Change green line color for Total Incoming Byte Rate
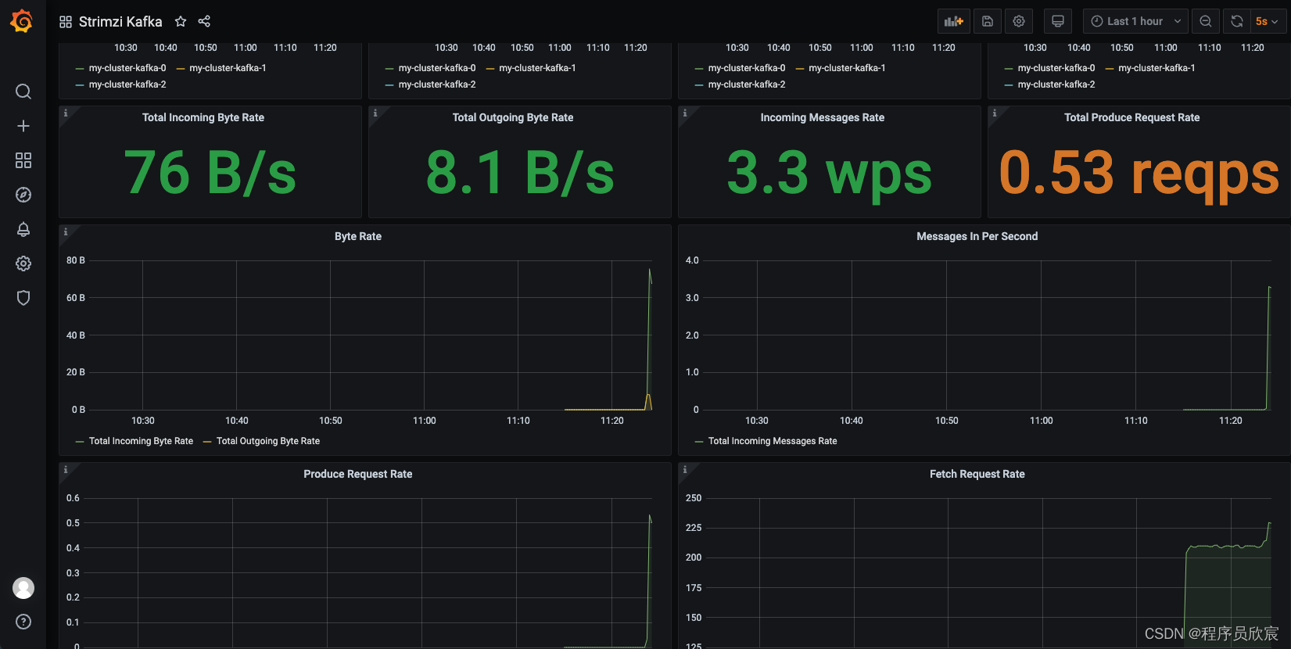Image resolution: width=1291 pixels, height=649 pixels. pos(80,442)
